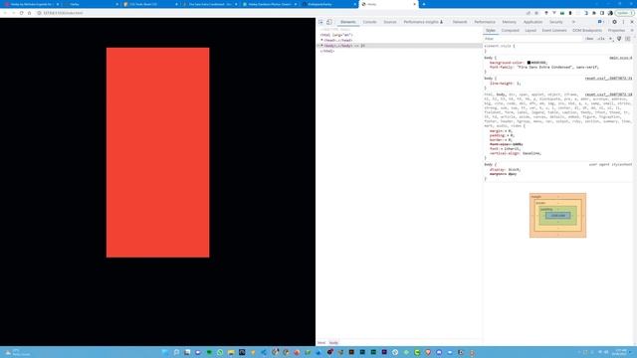Expand the font: inherit shorthand arrow
The width and height of the screenshot is (637, 358).
point(501,149)
